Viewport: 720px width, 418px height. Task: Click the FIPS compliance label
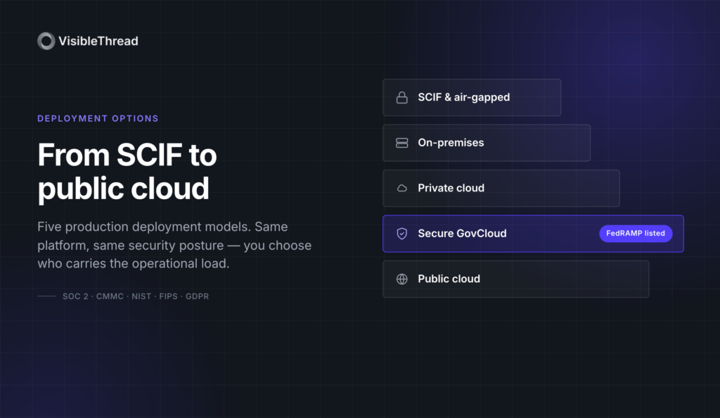pyautogui.click(x=168, y=296)
